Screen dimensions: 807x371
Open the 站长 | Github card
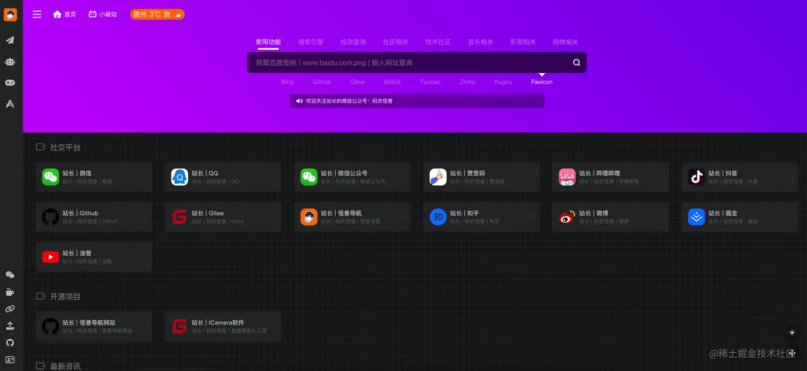click(x=94, y=217)
